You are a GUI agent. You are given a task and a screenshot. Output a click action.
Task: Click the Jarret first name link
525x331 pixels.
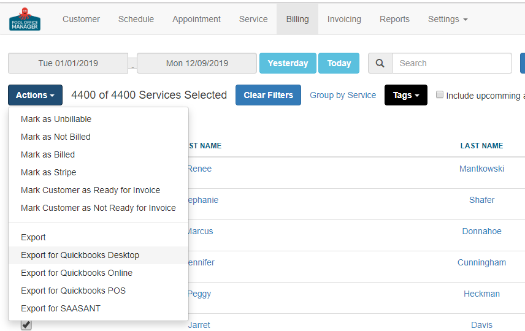199,325
